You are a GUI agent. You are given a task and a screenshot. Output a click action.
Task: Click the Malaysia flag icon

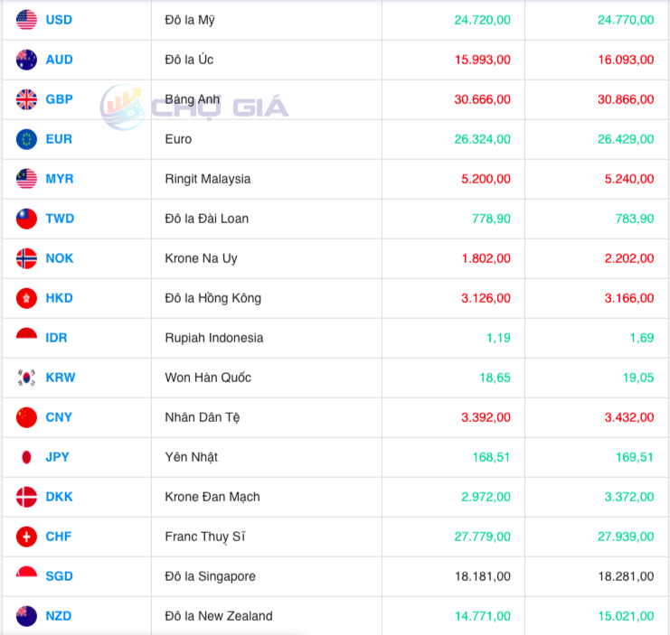[x=26, y=179]
